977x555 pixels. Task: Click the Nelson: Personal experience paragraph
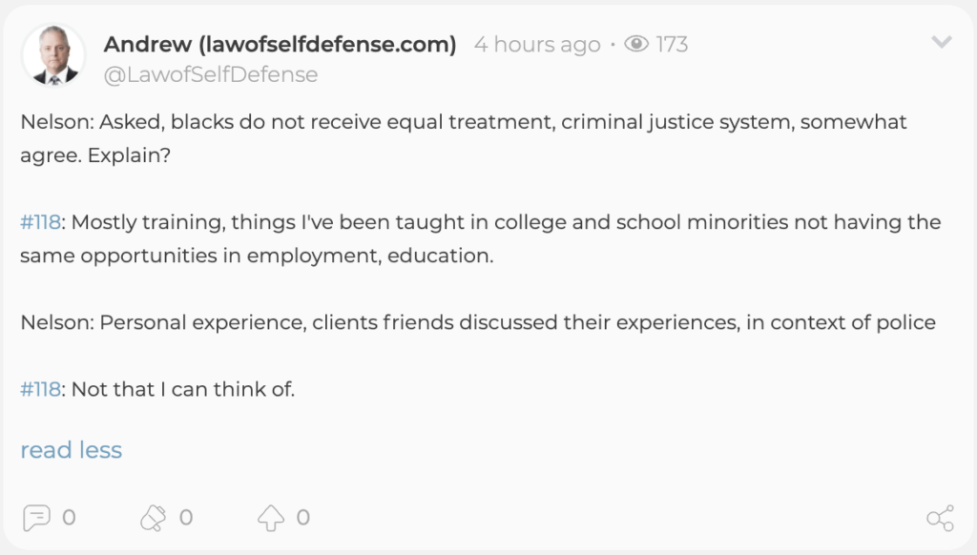pyautogui.click(x=478, y=322)
